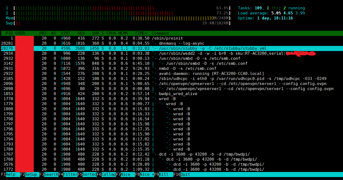343x180 pixels.
Task: Select the udhcpc process row
Action: coord(171,79)
